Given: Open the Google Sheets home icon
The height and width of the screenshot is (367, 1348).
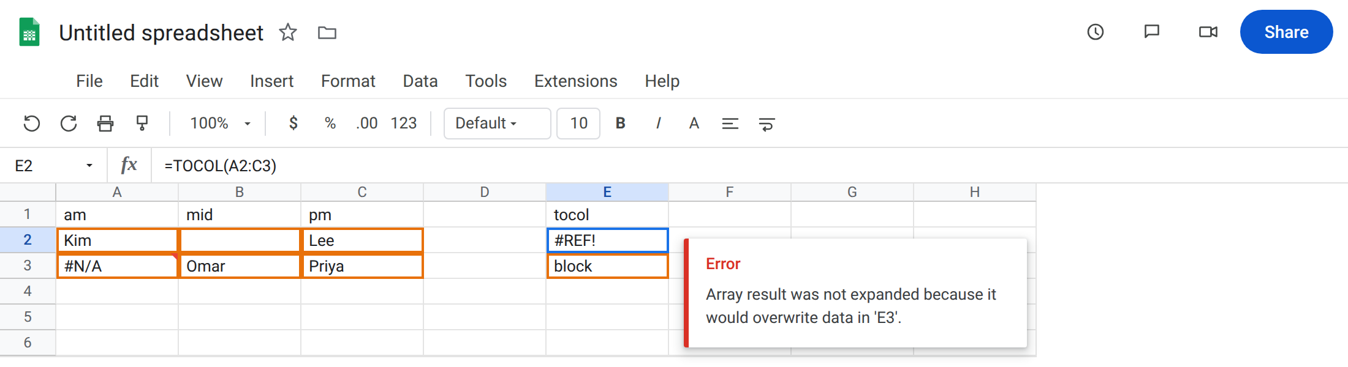Looking at the screenshot, I should pyautogui.click(x=29, y=32).
